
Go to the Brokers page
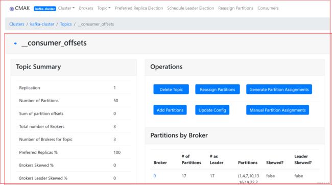[86, 8]
